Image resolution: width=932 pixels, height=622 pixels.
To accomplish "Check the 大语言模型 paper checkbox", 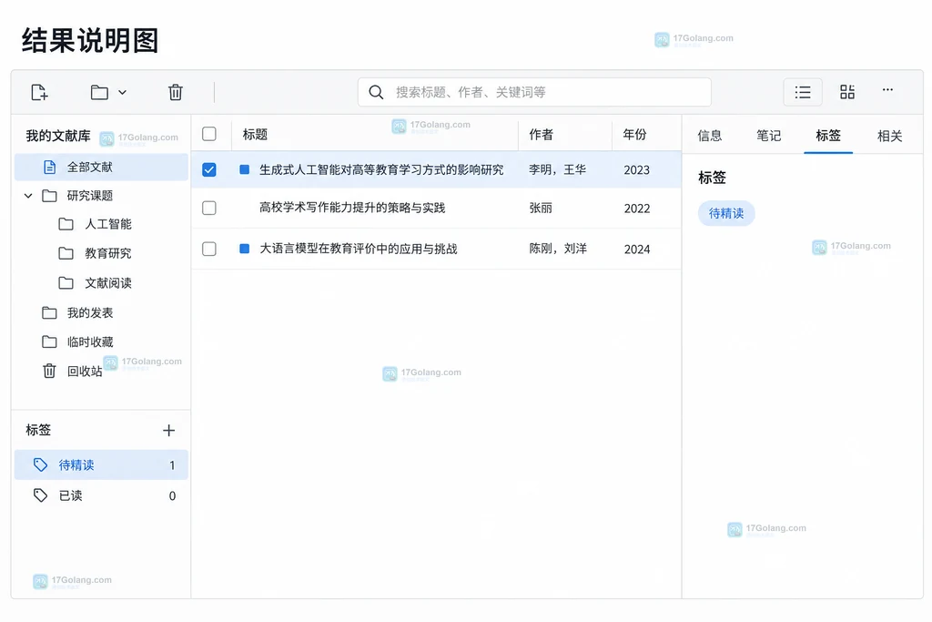I will [x=209, y=249].
